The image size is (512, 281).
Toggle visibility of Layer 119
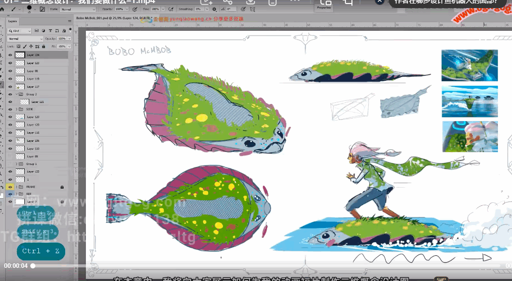10,79
